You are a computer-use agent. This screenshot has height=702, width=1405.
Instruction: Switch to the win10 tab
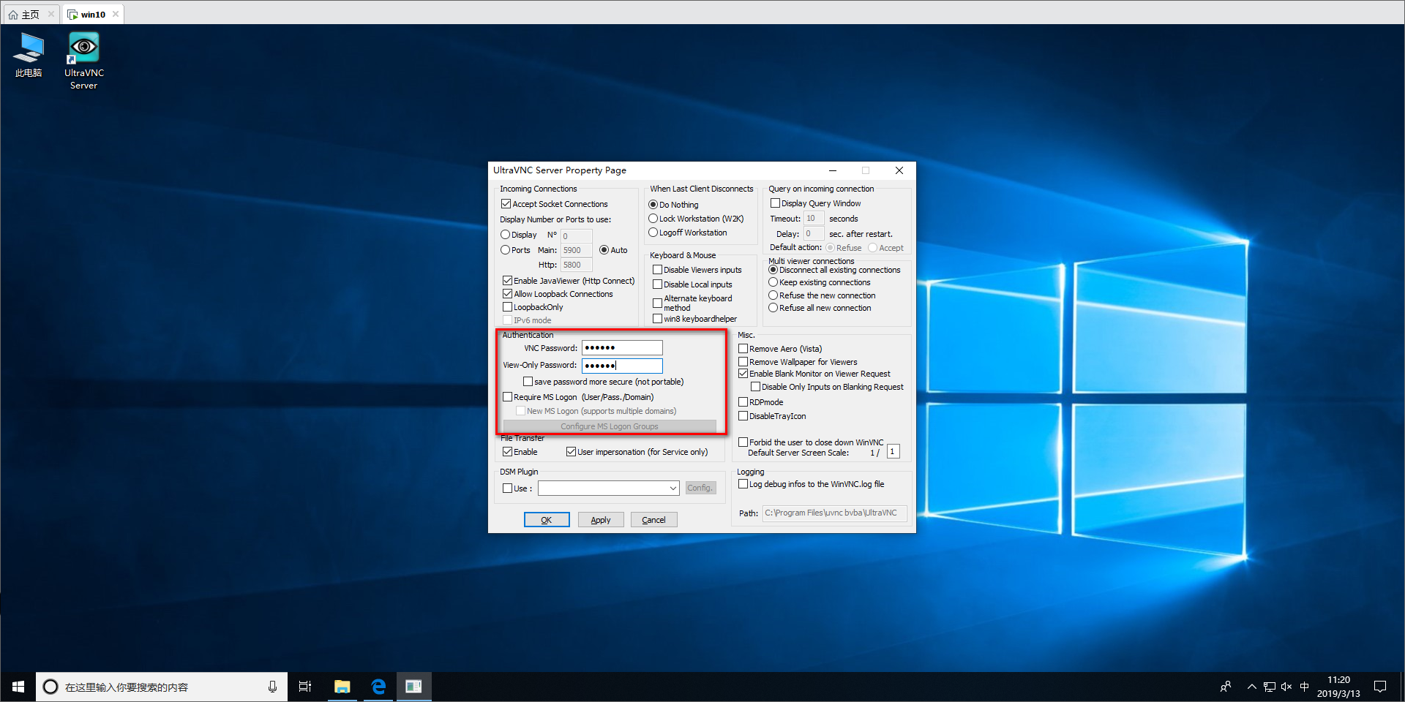click(x=93, y=15)
